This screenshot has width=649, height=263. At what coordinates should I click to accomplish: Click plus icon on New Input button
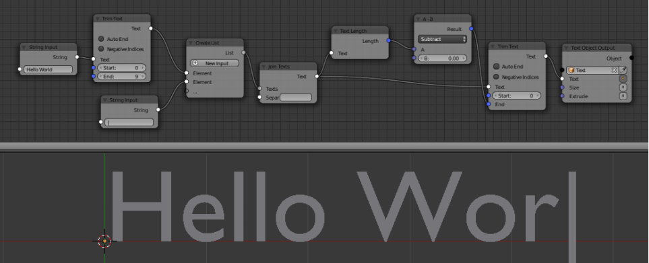tap(195, 63)
